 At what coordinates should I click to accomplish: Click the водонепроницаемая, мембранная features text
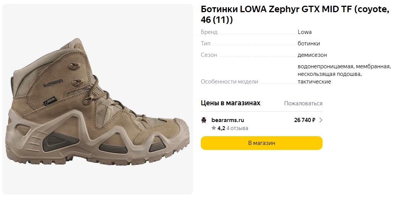pyautogui.click(x=344, y=67)
